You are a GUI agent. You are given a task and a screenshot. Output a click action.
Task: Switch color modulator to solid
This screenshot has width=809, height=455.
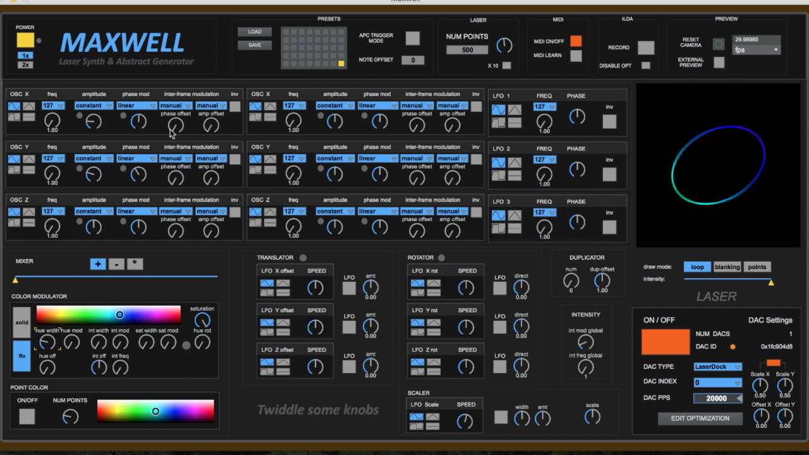(x=21, y=323)
